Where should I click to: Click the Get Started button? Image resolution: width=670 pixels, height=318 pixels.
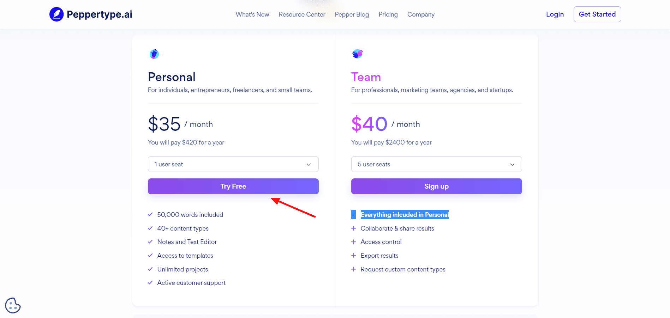tap(597, 14)
